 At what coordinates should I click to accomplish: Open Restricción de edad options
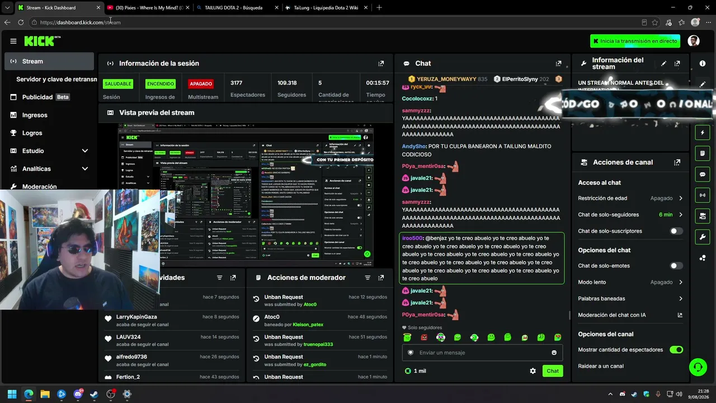click(x=630, y=198)
